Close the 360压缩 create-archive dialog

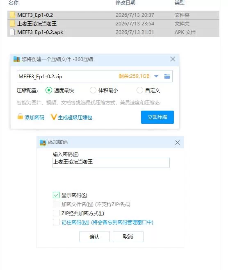point(173,59)
